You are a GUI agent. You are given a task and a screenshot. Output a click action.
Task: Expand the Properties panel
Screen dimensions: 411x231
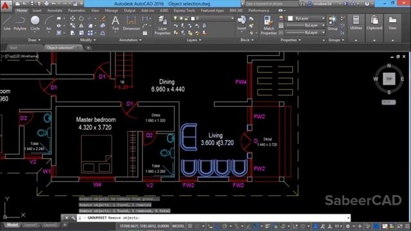point(290,40)
